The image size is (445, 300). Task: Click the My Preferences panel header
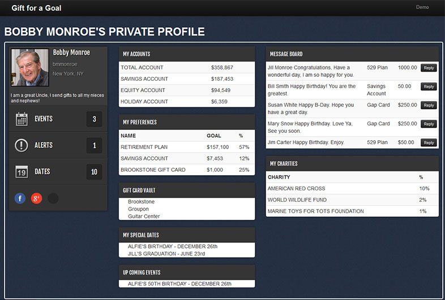(x=187, y=122)
